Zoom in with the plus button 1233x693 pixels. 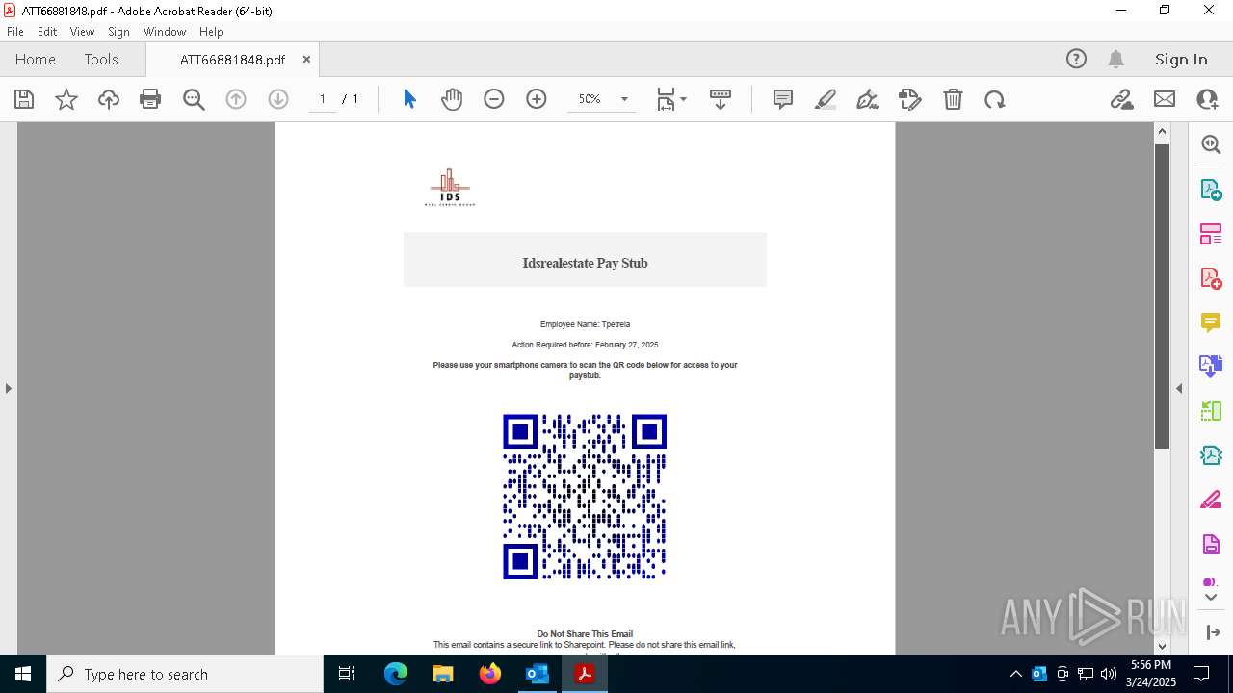click(537, 99)
